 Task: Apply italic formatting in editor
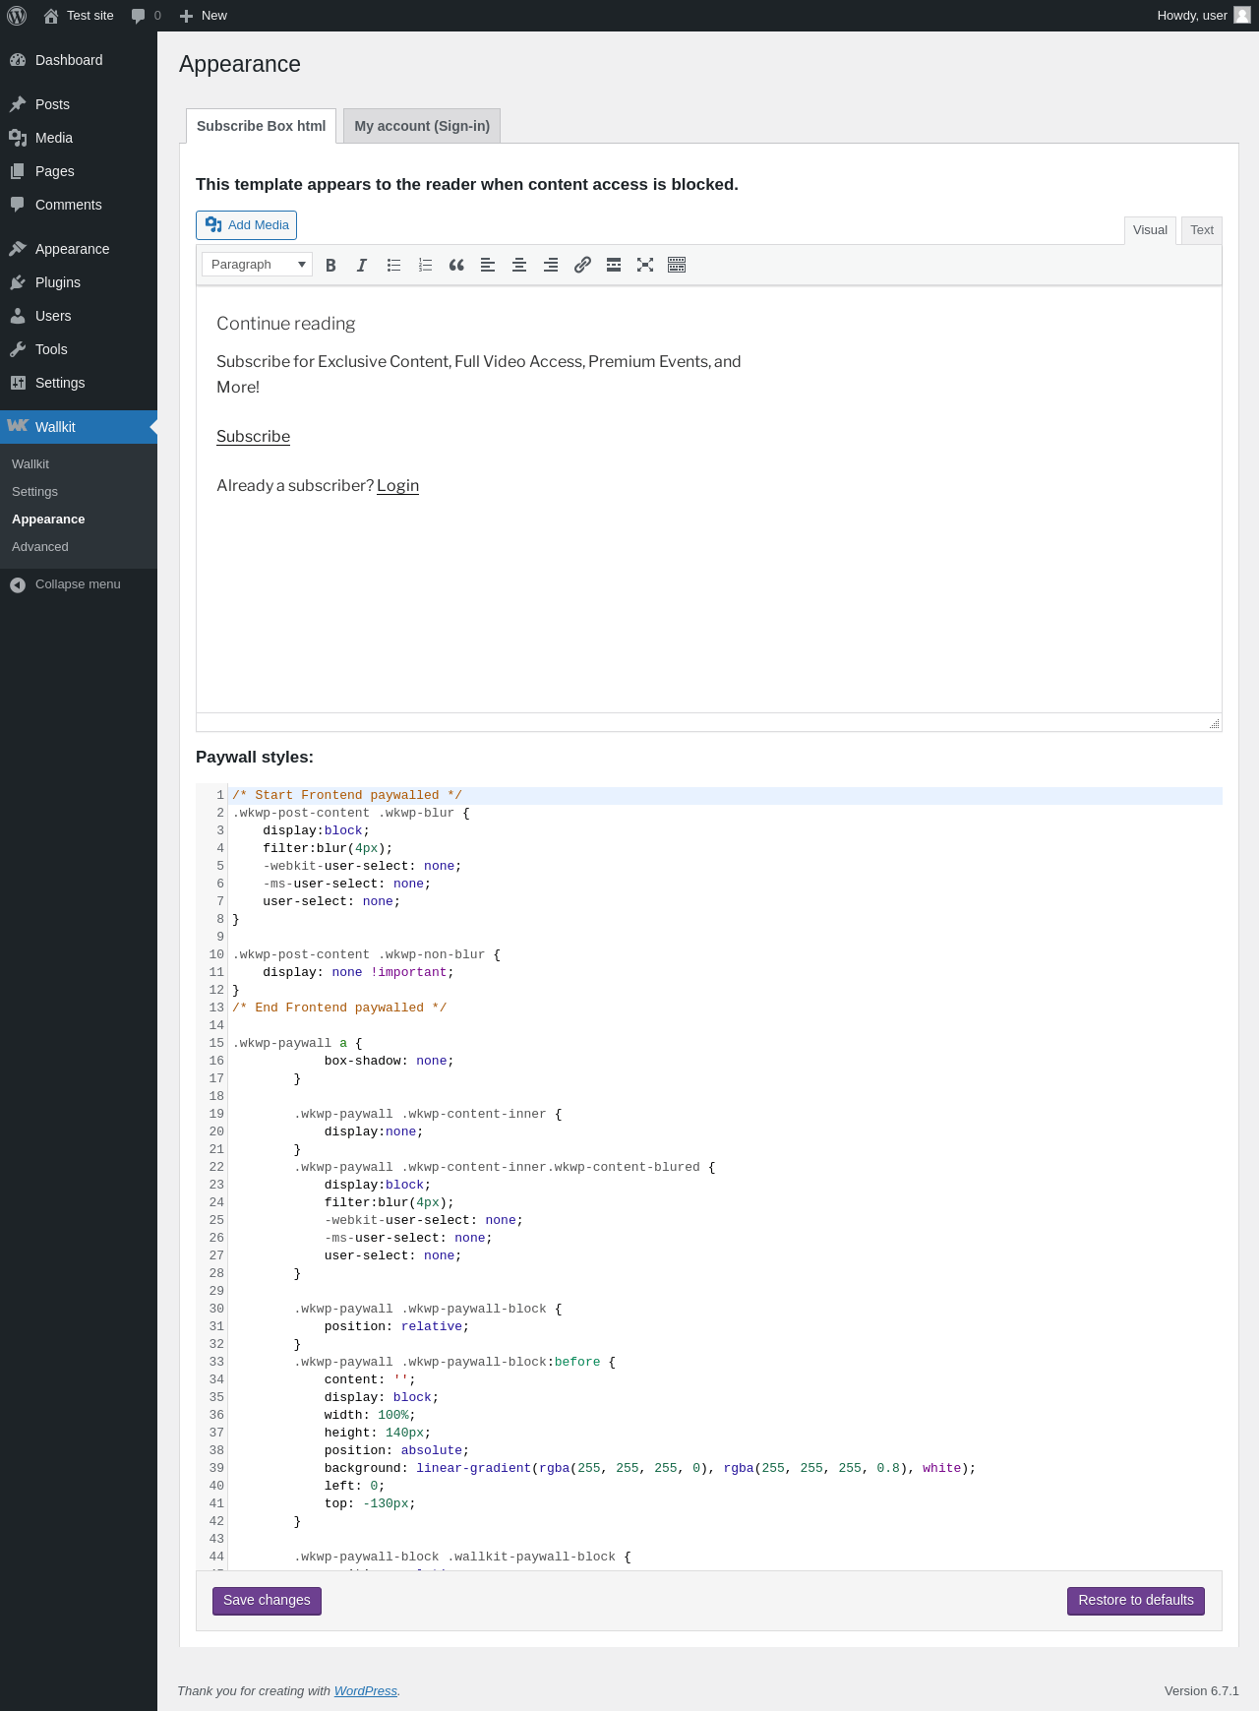click(362, 265)
